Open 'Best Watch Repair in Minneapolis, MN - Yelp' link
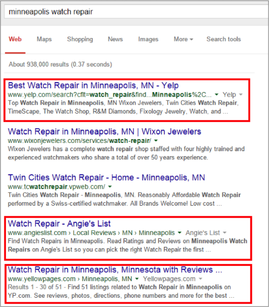The image size is (269, 307). click(x=93, y=86)
